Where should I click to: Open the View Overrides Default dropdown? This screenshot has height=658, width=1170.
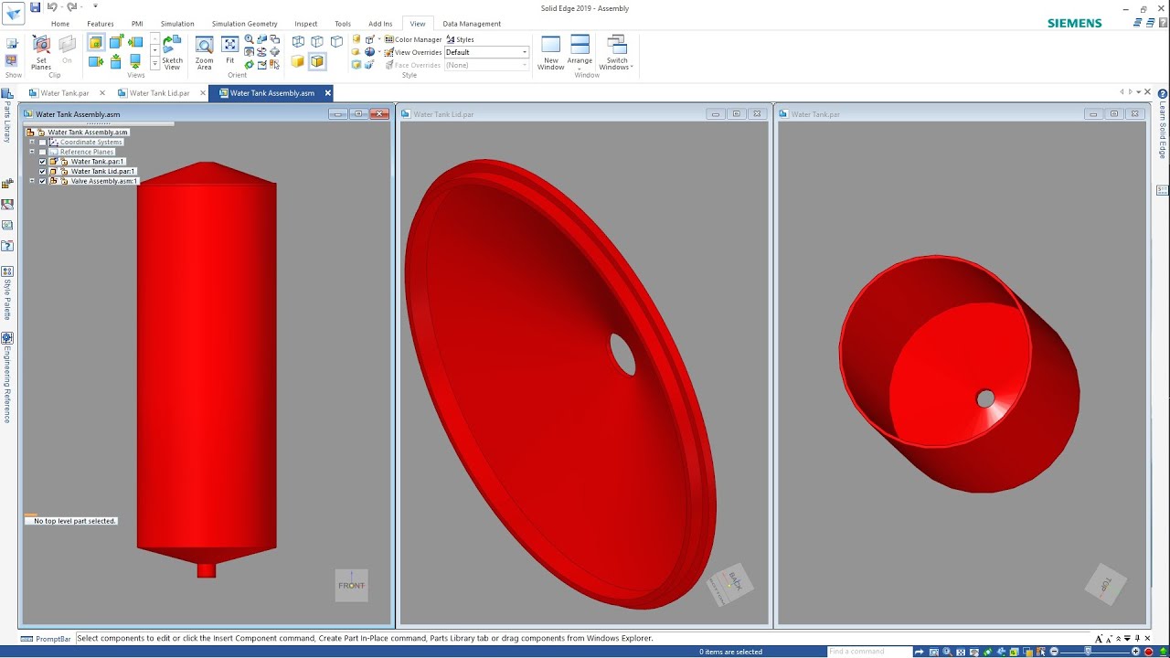525,52
